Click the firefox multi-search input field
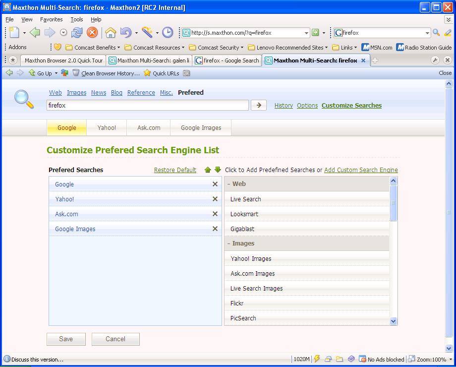 [x=147, y=105]
